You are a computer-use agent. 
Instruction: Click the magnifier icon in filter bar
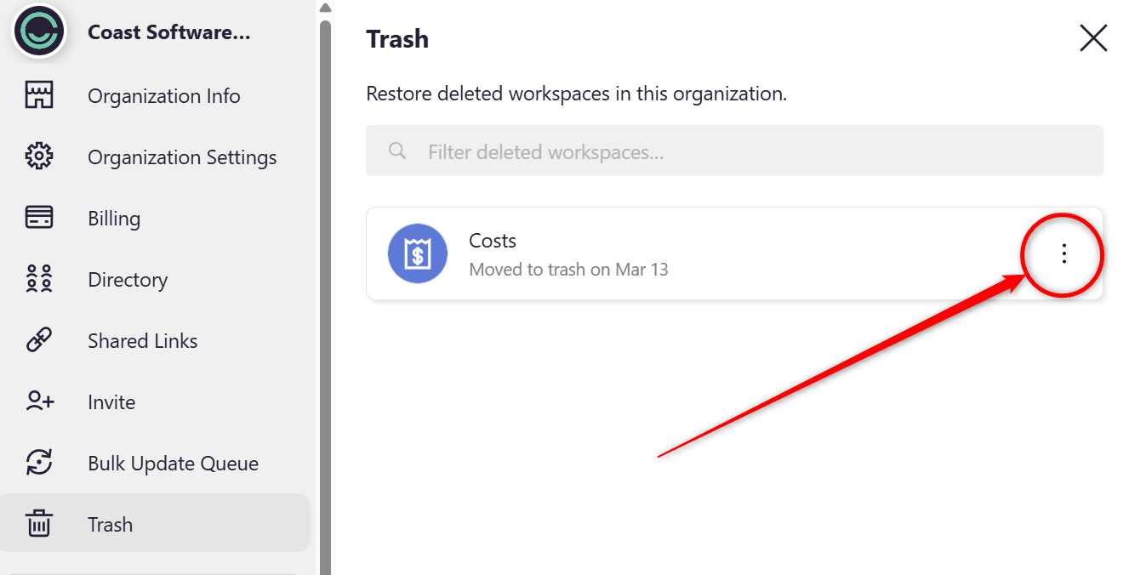(396, 151)
